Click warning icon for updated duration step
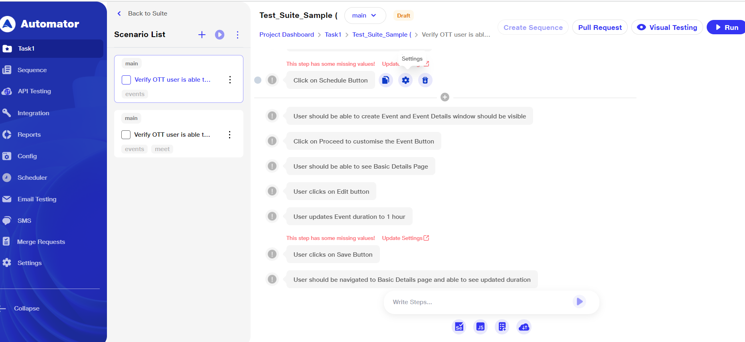745x342 pixels. tap(272, 279)
